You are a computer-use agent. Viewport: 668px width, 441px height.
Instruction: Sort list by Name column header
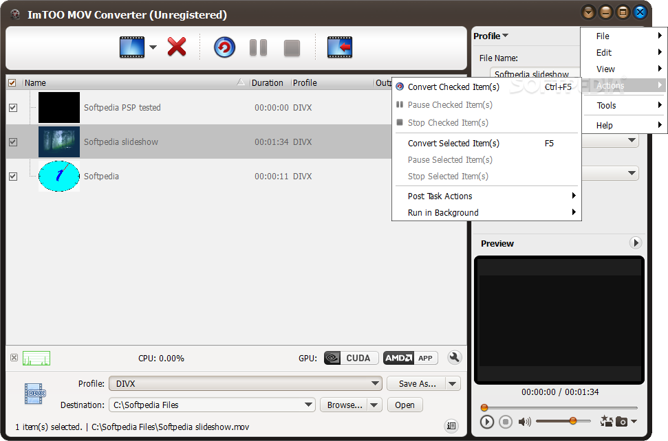tap(135, 82)
